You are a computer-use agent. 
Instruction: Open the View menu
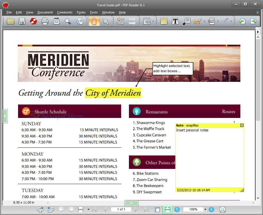pyautogui.click(x=30, y=12)
